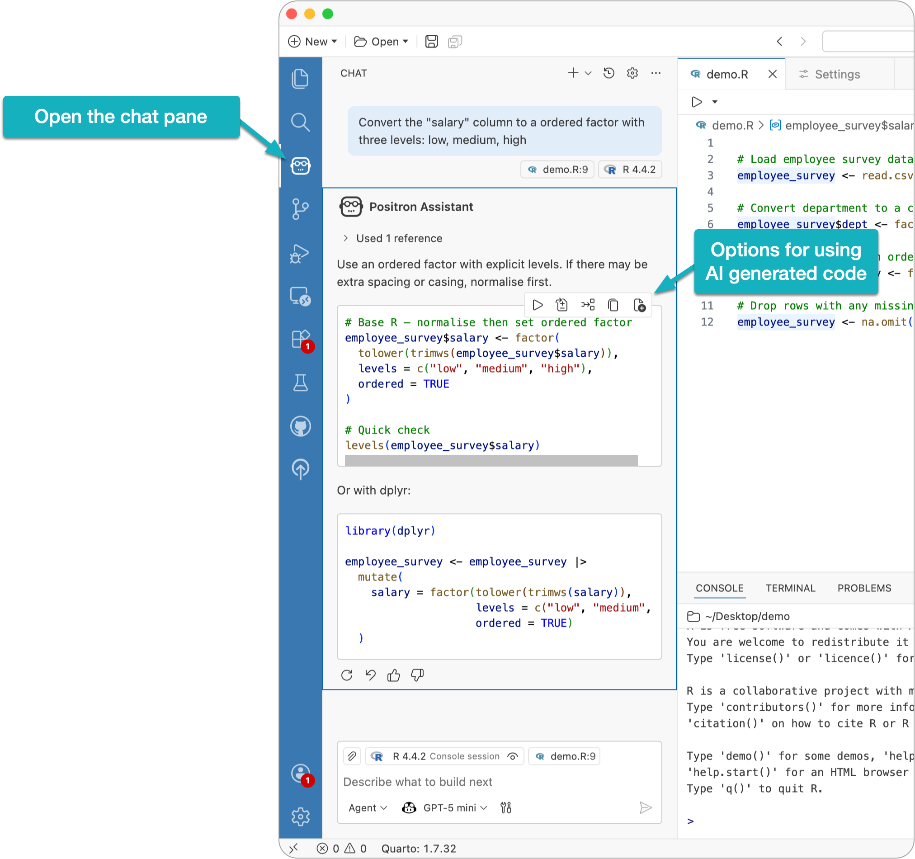Toggle visibility of the Console session attachment
This screenshot has width=915, height=859.
[512, 756]
